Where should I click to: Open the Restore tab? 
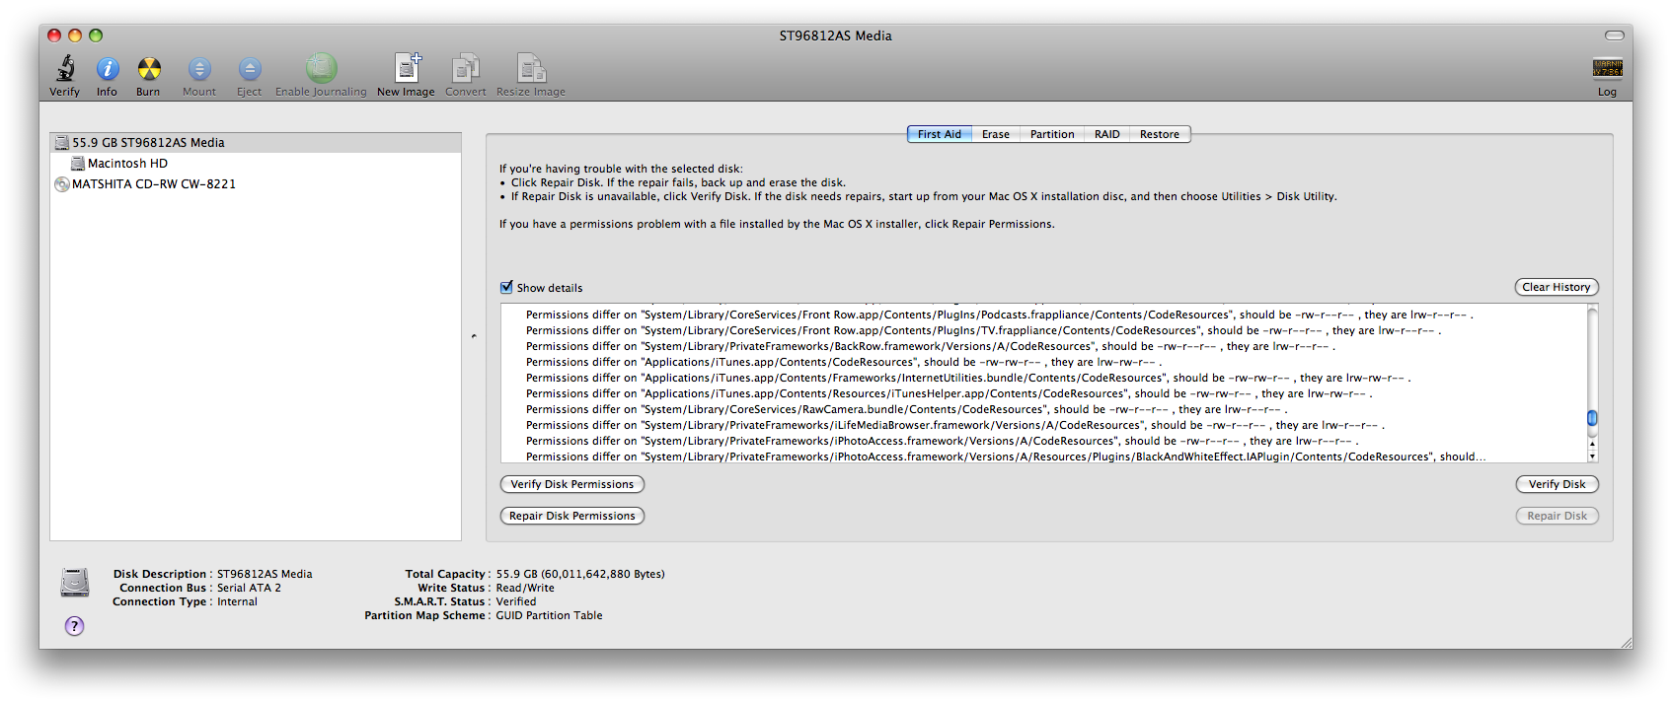pyautogui.click(x=1160, y=134)
